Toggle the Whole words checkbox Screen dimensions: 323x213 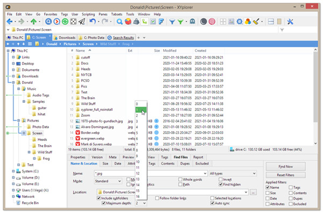click(180, 179)
